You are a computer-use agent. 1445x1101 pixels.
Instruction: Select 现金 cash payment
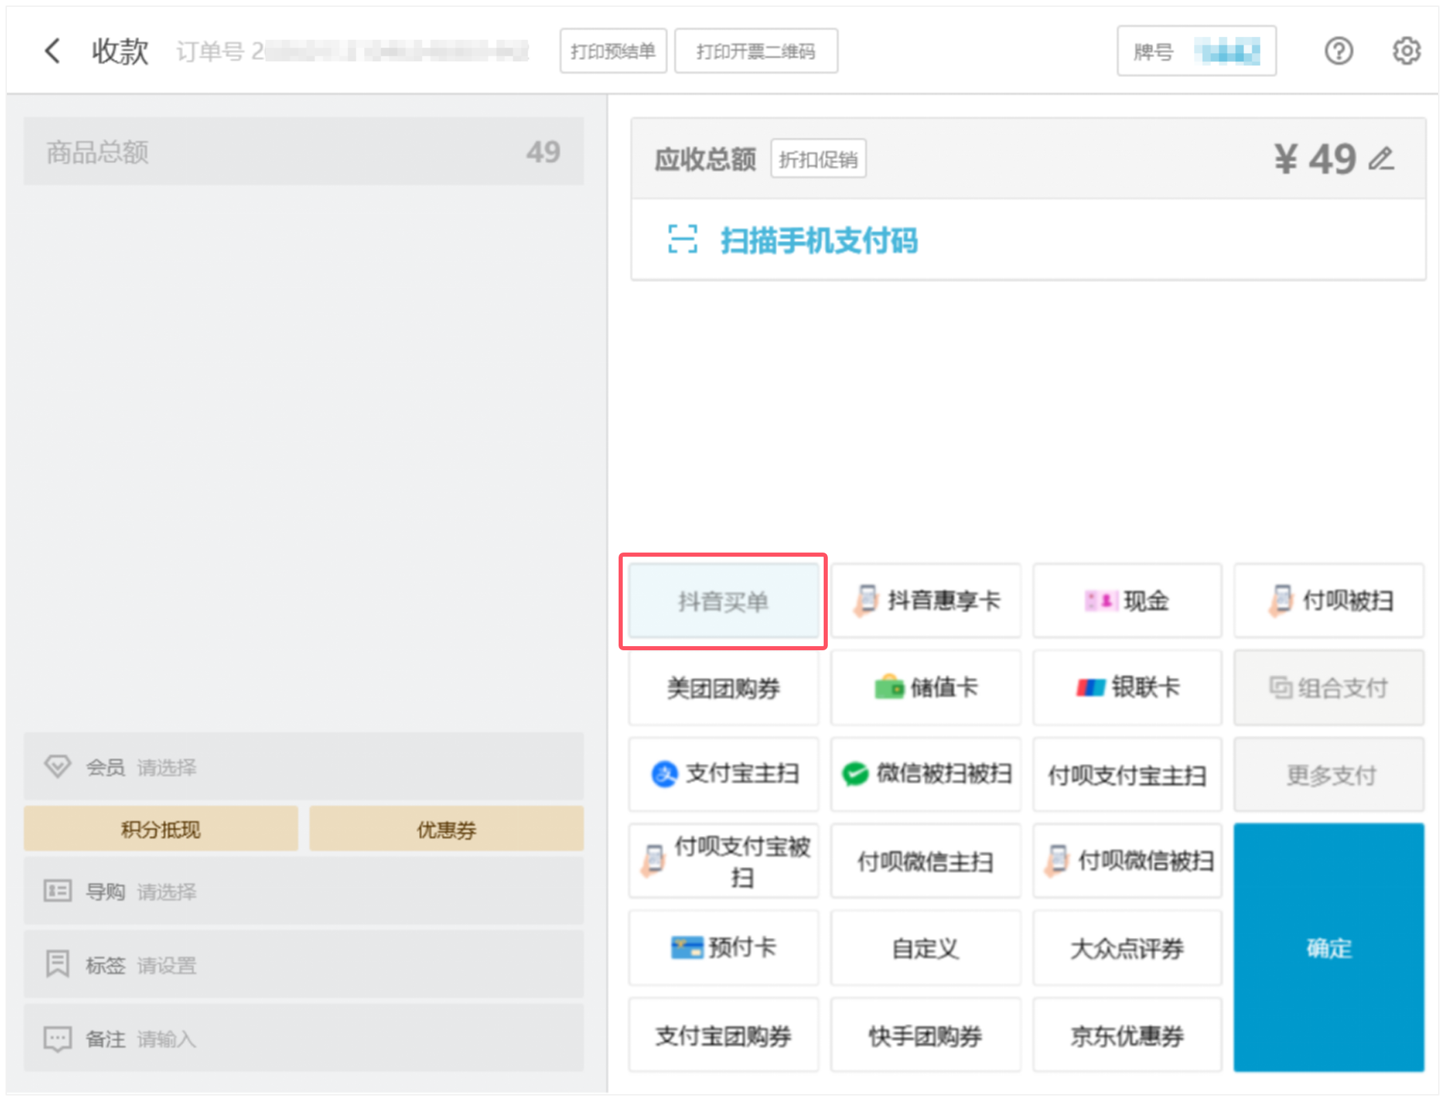[x=1127, y=601]
